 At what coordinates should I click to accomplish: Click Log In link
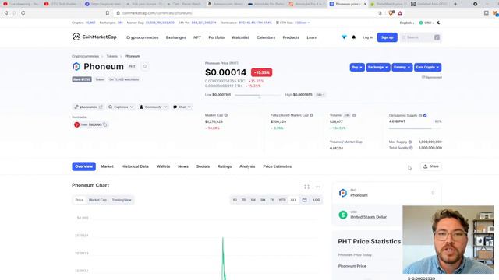point(367,37)
